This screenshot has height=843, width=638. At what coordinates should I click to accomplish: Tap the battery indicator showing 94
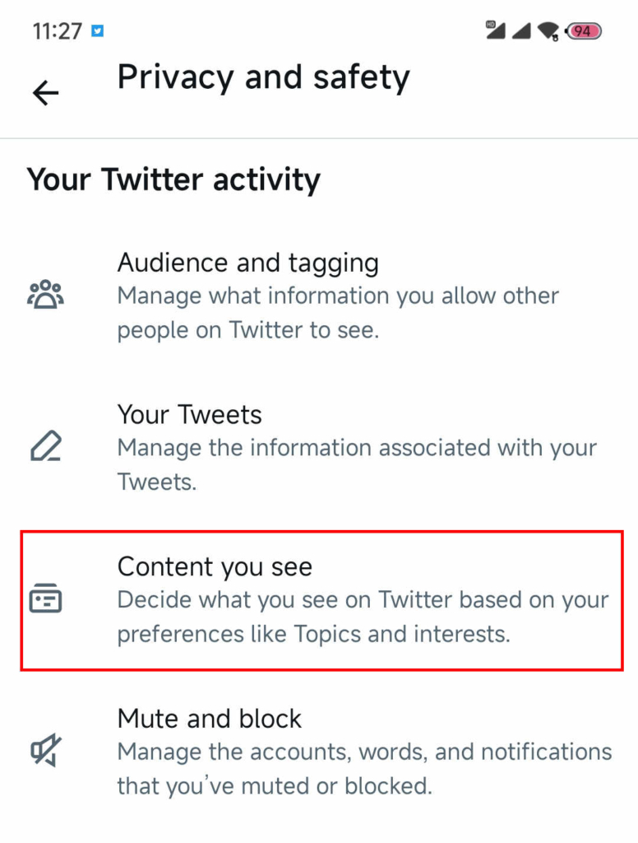coord(583,31)
